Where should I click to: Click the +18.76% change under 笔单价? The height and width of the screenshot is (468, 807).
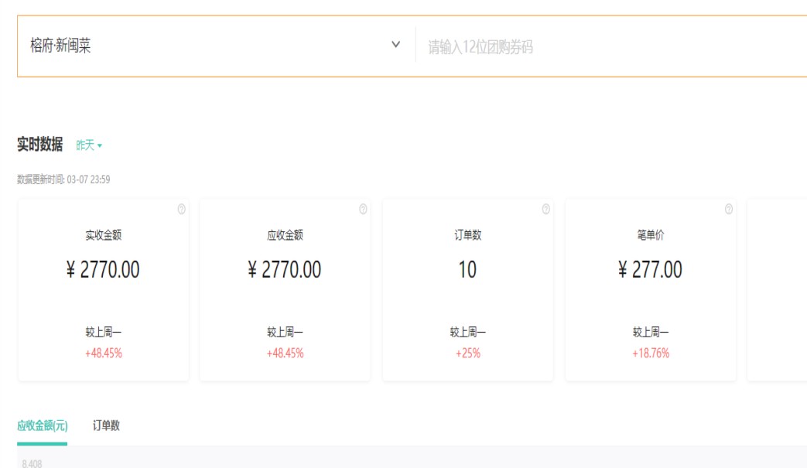click(650, 354)
